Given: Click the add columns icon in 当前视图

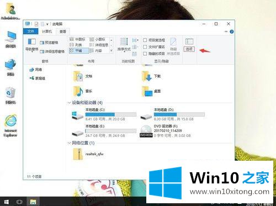Looking at the screenshot, I should [135, 47].
